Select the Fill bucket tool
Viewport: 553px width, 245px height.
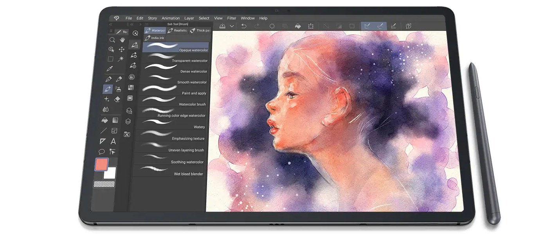(104, 120)
